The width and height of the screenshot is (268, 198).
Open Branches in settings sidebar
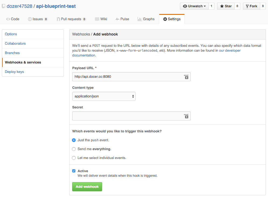(33, 53)
